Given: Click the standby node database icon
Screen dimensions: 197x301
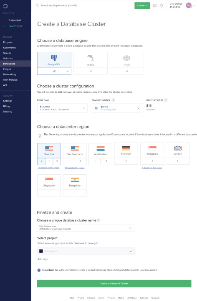Looking at the screenshot, I should (96, 108).
